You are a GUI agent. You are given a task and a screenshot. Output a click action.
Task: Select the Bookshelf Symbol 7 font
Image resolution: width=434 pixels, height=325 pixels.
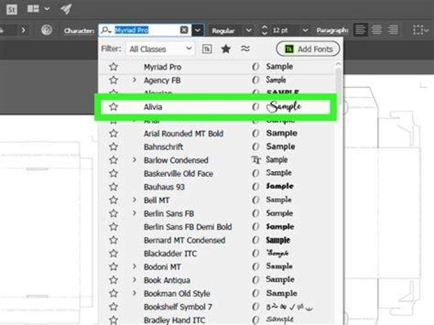pos(178,307)
